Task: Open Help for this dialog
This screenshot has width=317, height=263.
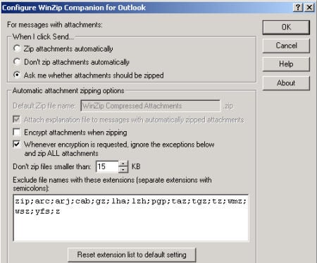Action: tap(286, 64)
